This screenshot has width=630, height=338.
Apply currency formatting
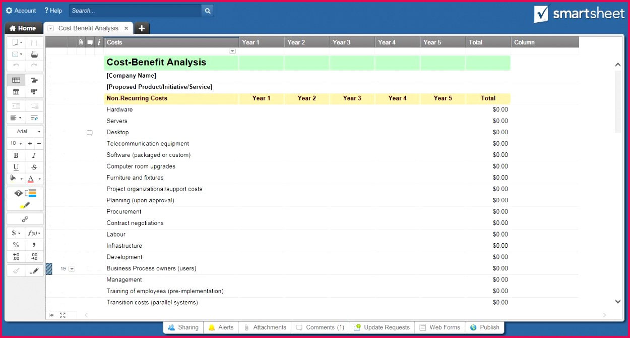(x=14, y=233)
